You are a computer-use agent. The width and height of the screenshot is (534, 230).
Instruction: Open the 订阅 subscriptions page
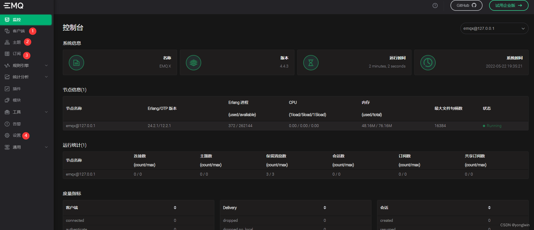[x=17, y=54]
